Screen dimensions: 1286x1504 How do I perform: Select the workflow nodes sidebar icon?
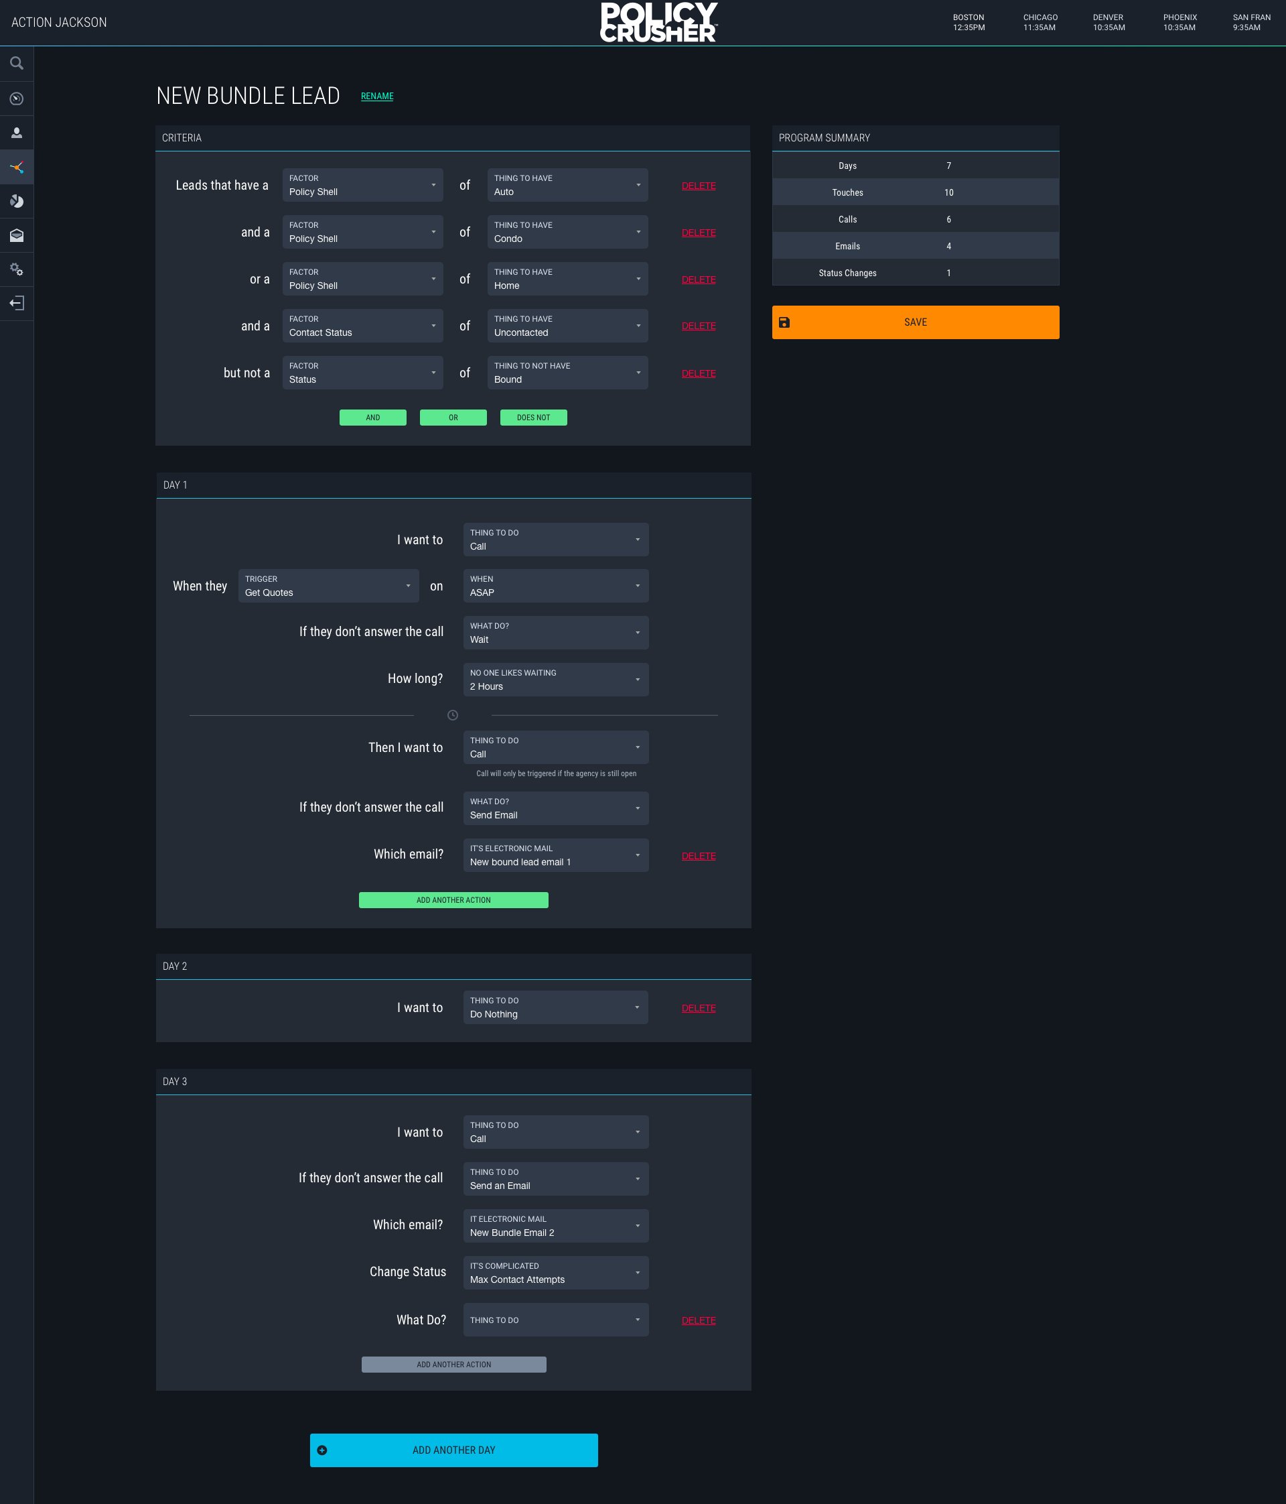pos(17,168)
